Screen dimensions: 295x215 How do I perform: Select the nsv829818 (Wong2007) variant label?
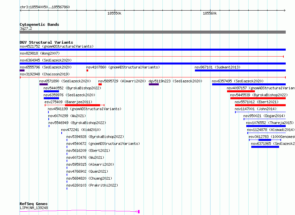[40, 53]
